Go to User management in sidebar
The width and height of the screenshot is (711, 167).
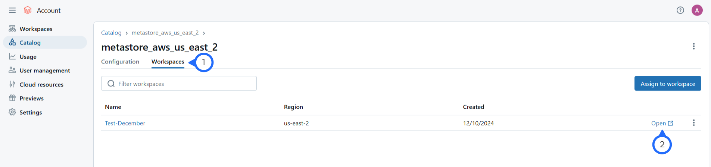tap(45, 71)
